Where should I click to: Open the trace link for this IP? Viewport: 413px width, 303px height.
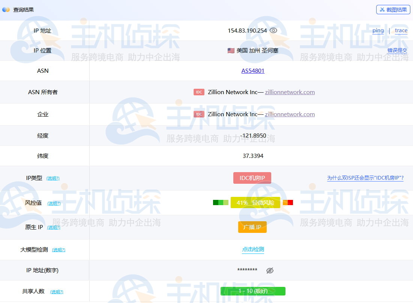[x=401, y=30]
